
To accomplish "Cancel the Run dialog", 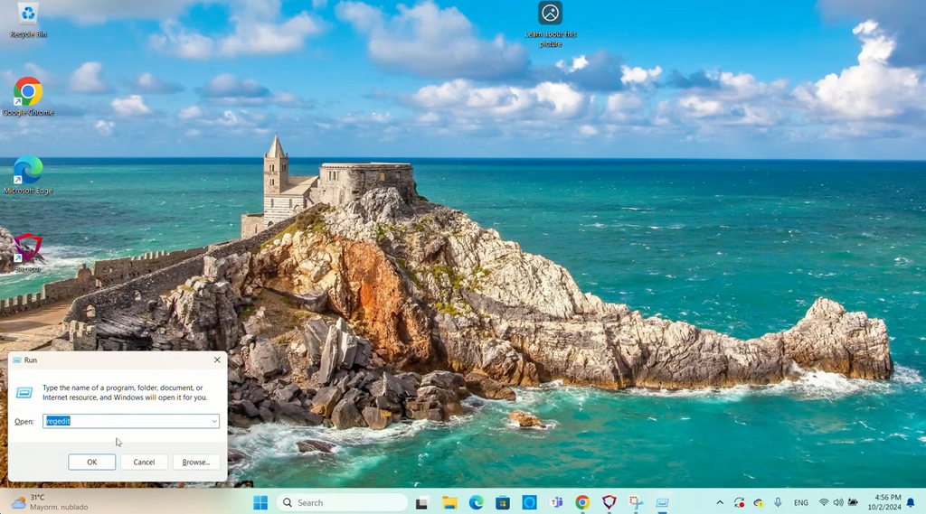I will click(144, 462).
